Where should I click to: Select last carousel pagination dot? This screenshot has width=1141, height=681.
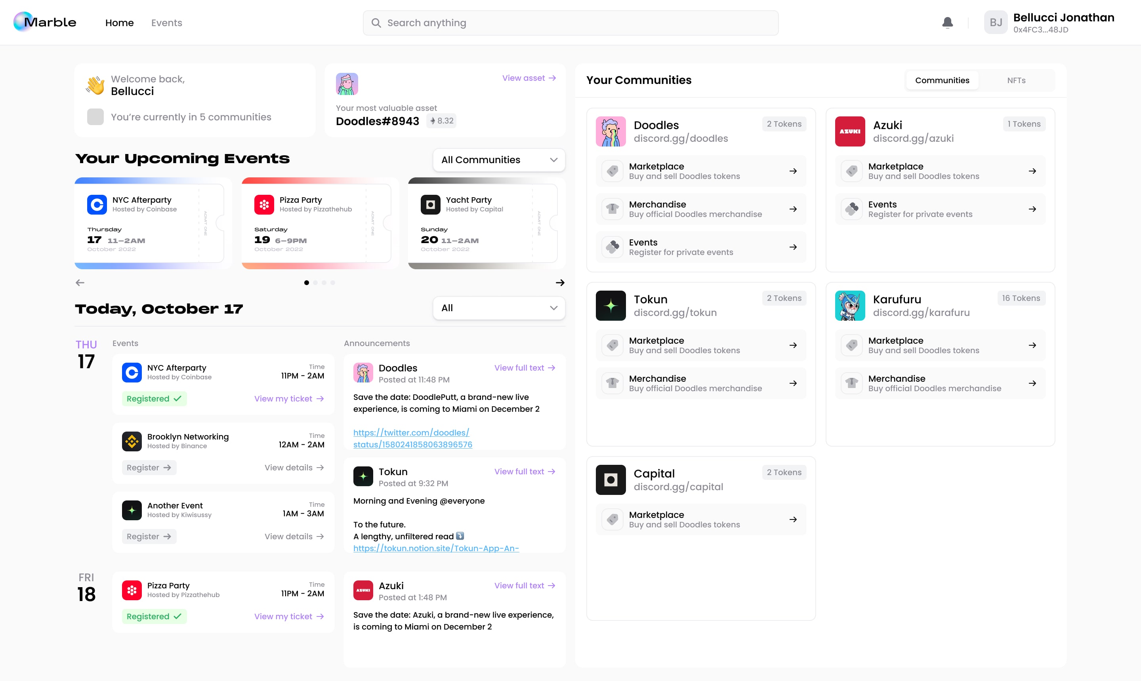[332, 283]
